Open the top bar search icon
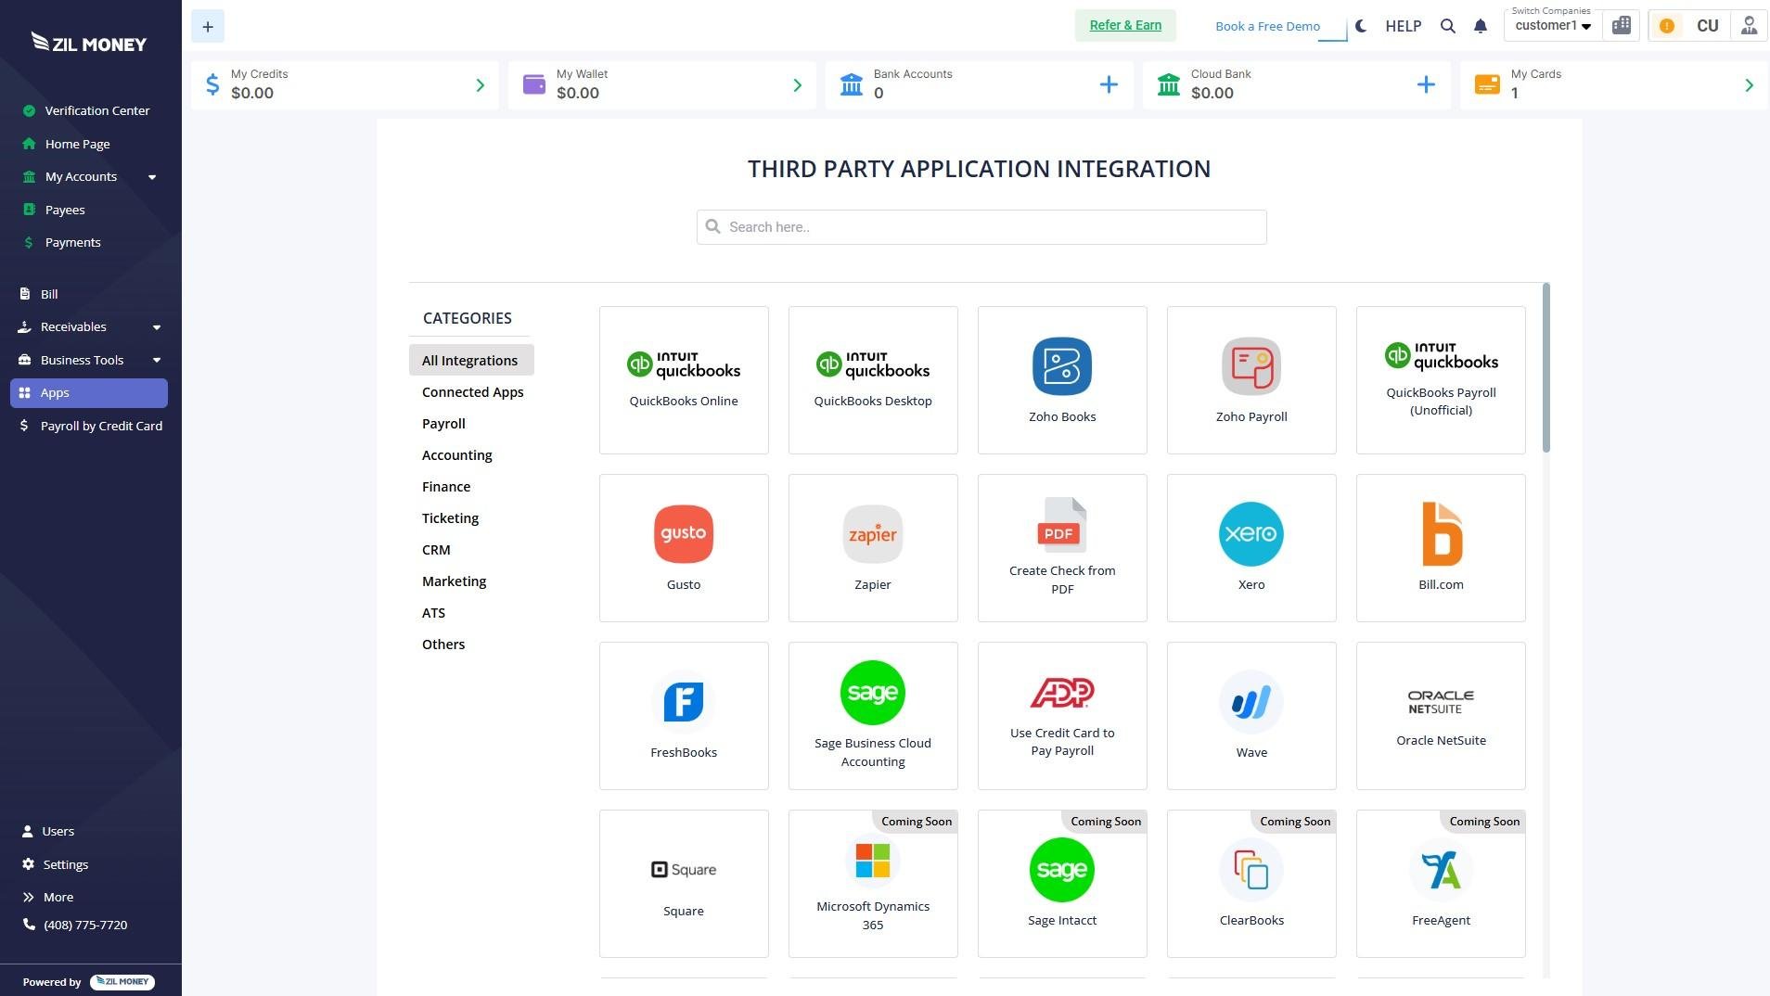This screenshot has height=996, width=1770. tap(1447, 26)
